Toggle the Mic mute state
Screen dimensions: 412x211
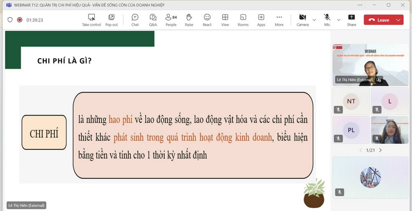(327, 20)
